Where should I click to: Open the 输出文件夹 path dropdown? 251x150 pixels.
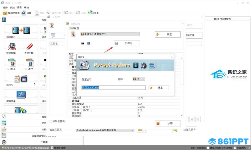tap(105, 130)
